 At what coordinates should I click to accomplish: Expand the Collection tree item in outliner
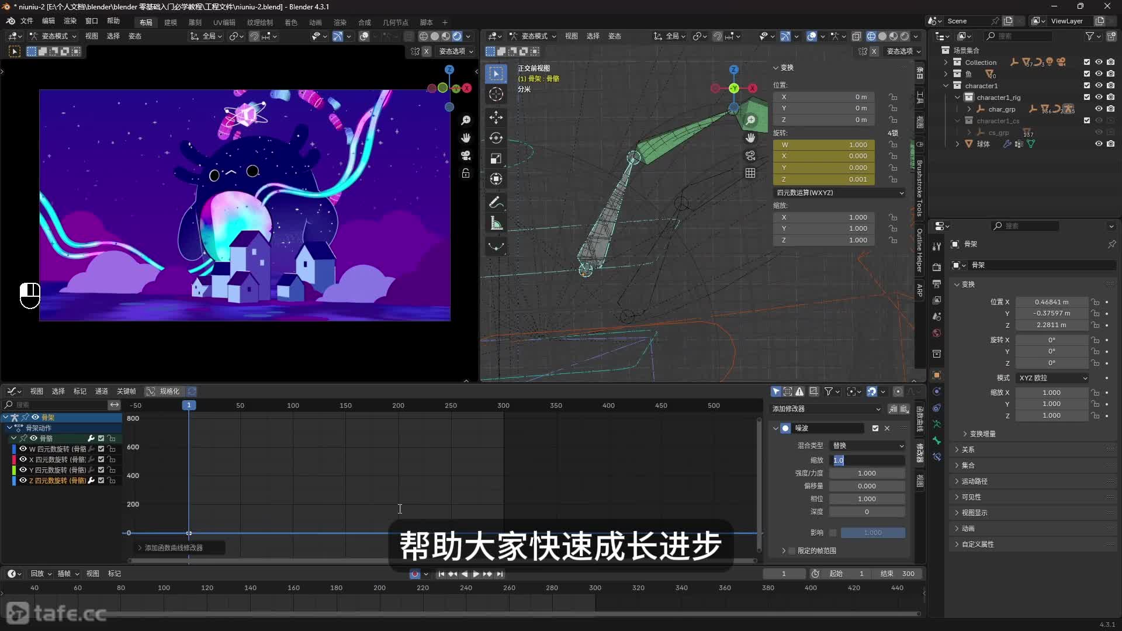tap(946, 62)
